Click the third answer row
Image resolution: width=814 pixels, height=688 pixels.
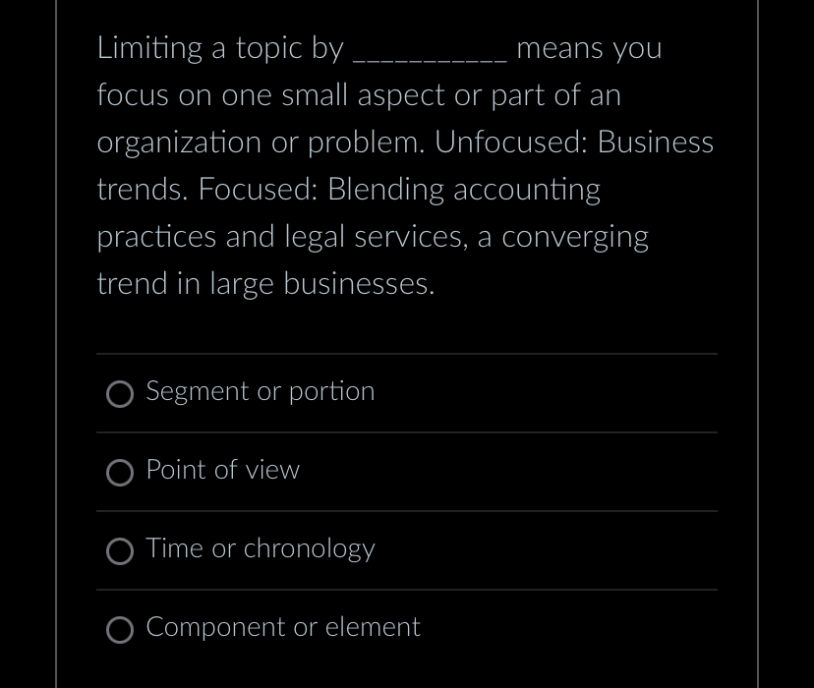406,550
